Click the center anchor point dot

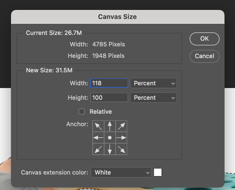pyautogui.click(x=110, y=137)
